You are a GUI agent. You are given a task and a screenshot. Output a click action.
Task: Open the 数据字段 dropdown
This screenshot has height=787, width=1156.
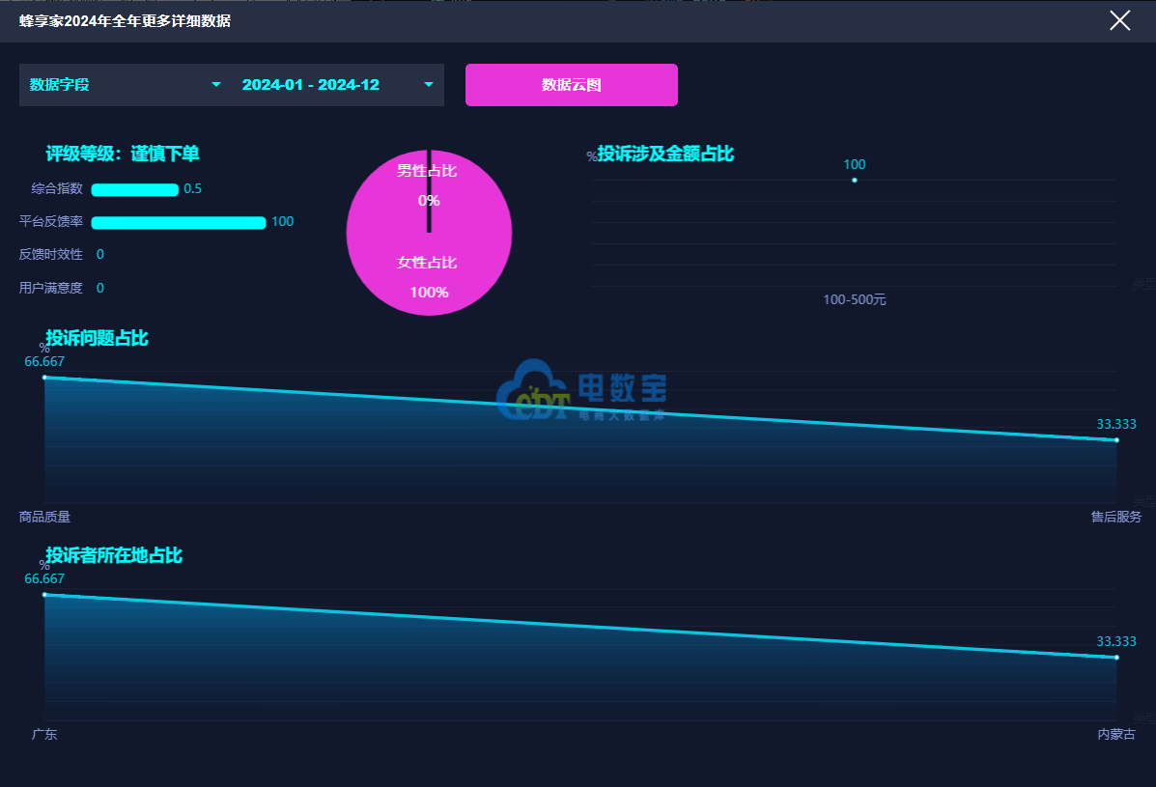tap(126, 85)
